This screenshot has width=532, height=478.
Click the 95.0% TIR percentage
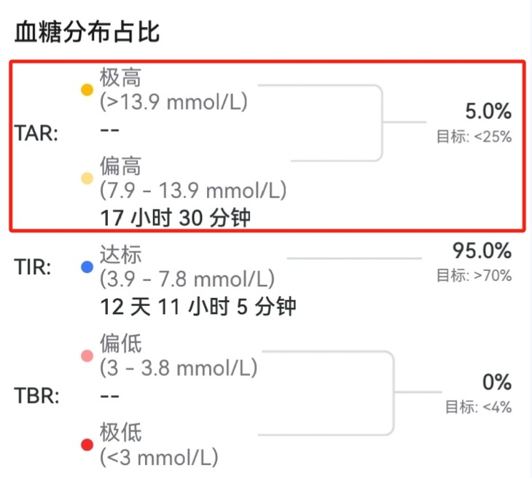(x=482, y=251)
